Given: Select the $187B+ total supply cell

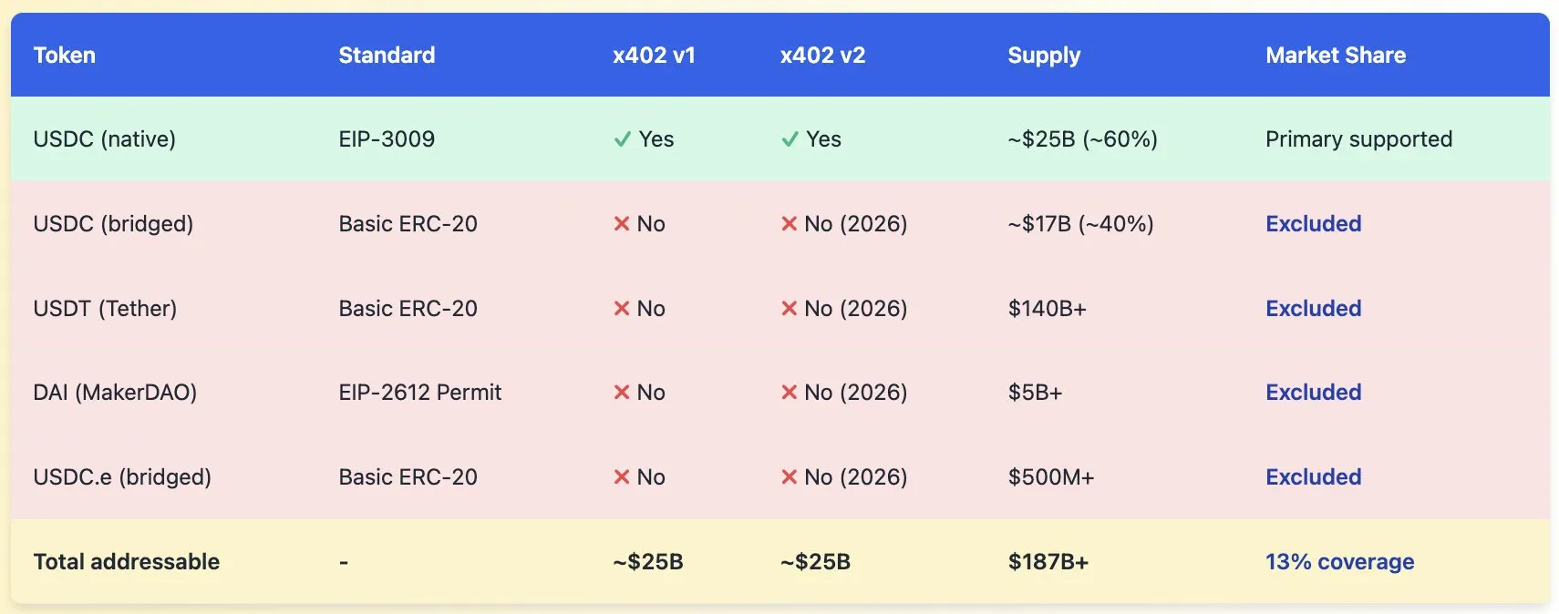Looking at the screenshot, I should 1048,562.
